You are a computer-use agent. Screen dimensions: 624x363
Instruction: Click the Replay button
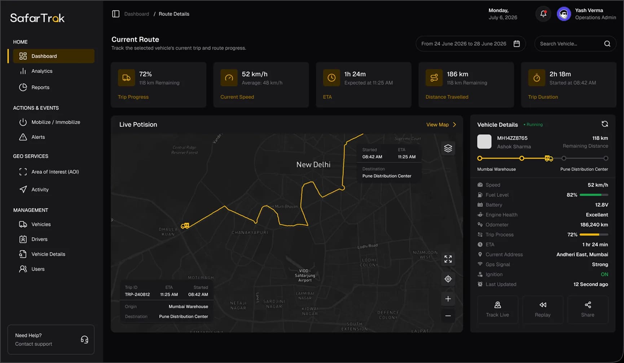click(x=542, y=310)
